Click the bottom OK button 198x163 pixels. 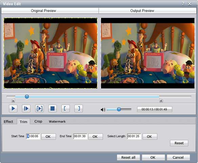coord(153,158)
